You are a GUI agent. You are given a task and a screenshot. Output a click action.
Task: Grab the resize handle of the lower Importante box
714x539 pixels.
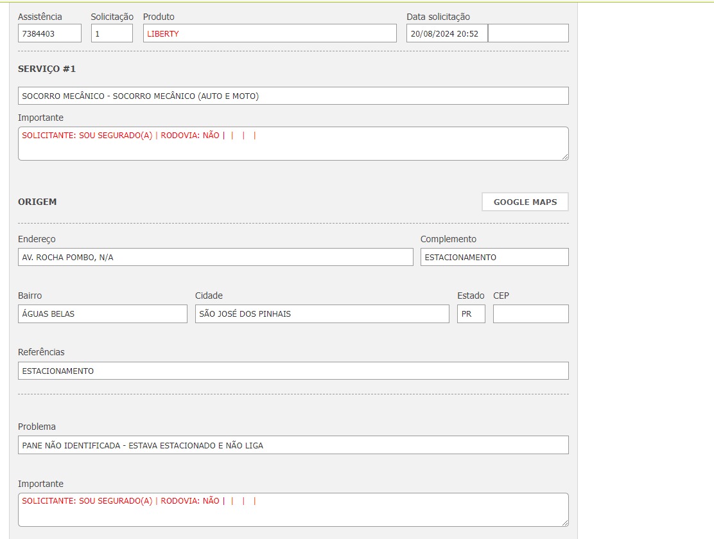[565, 522]
